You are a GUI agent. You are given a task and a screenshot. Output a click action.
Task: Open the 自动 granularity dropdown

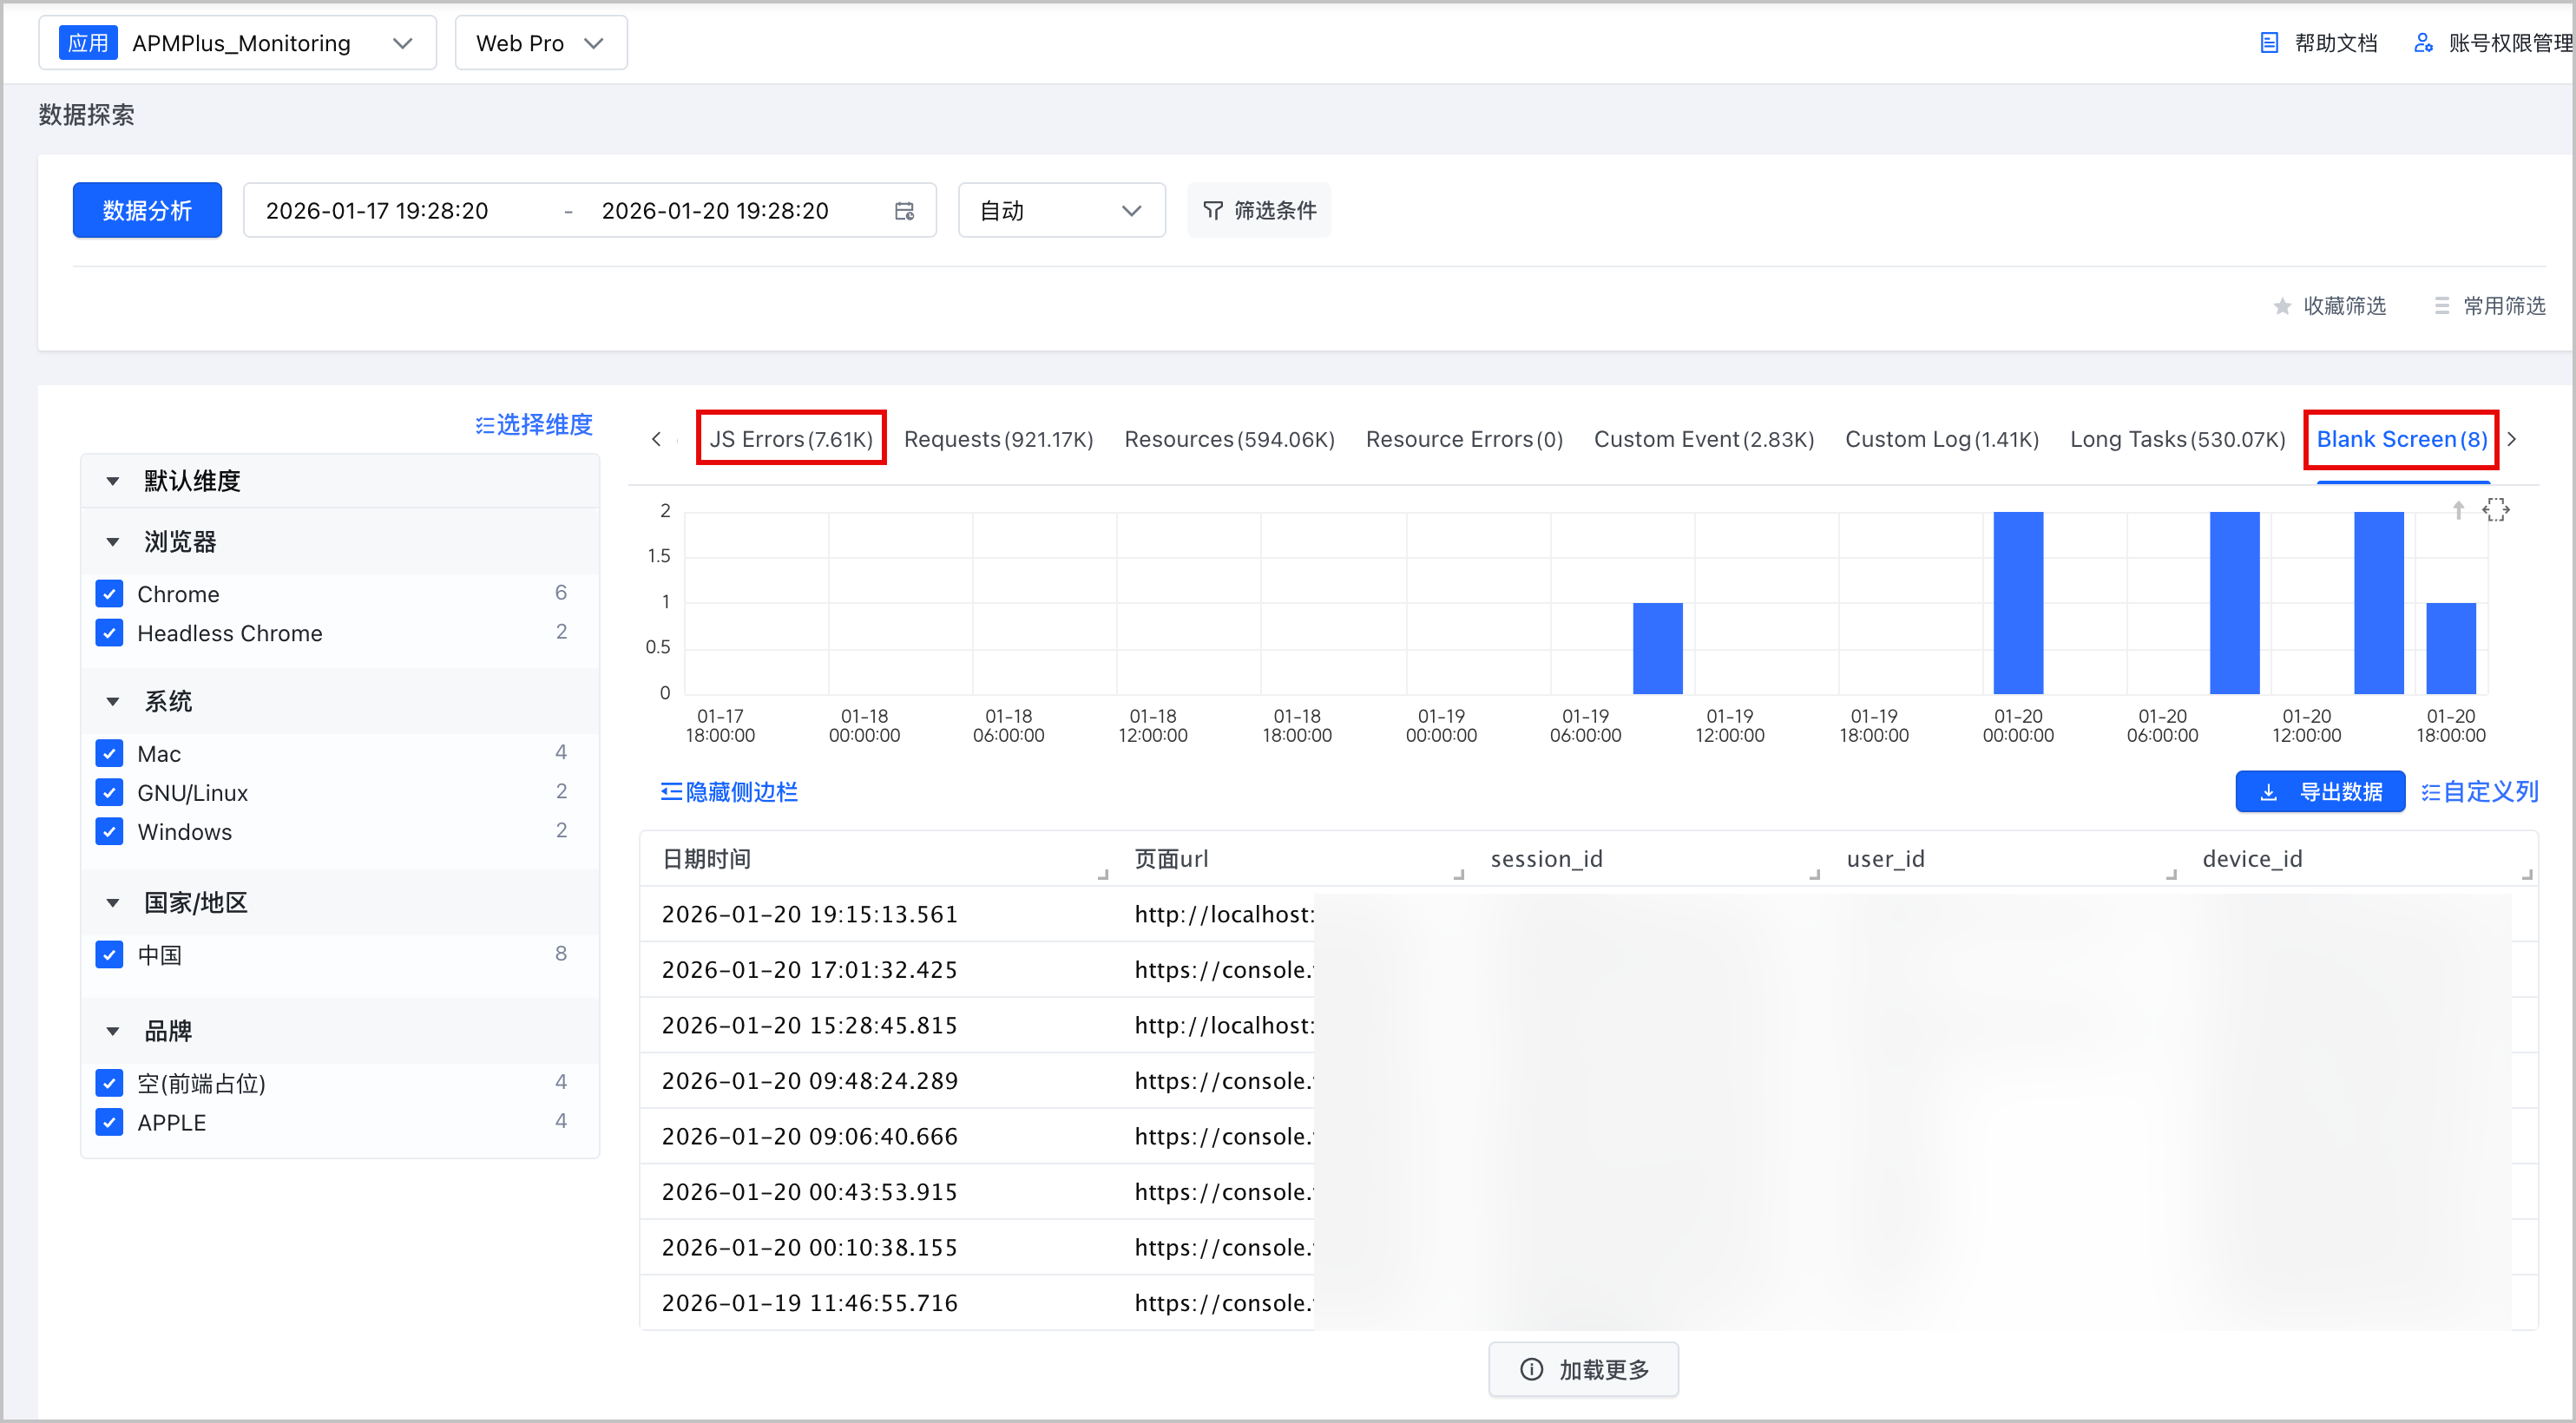pos(1061,211)
